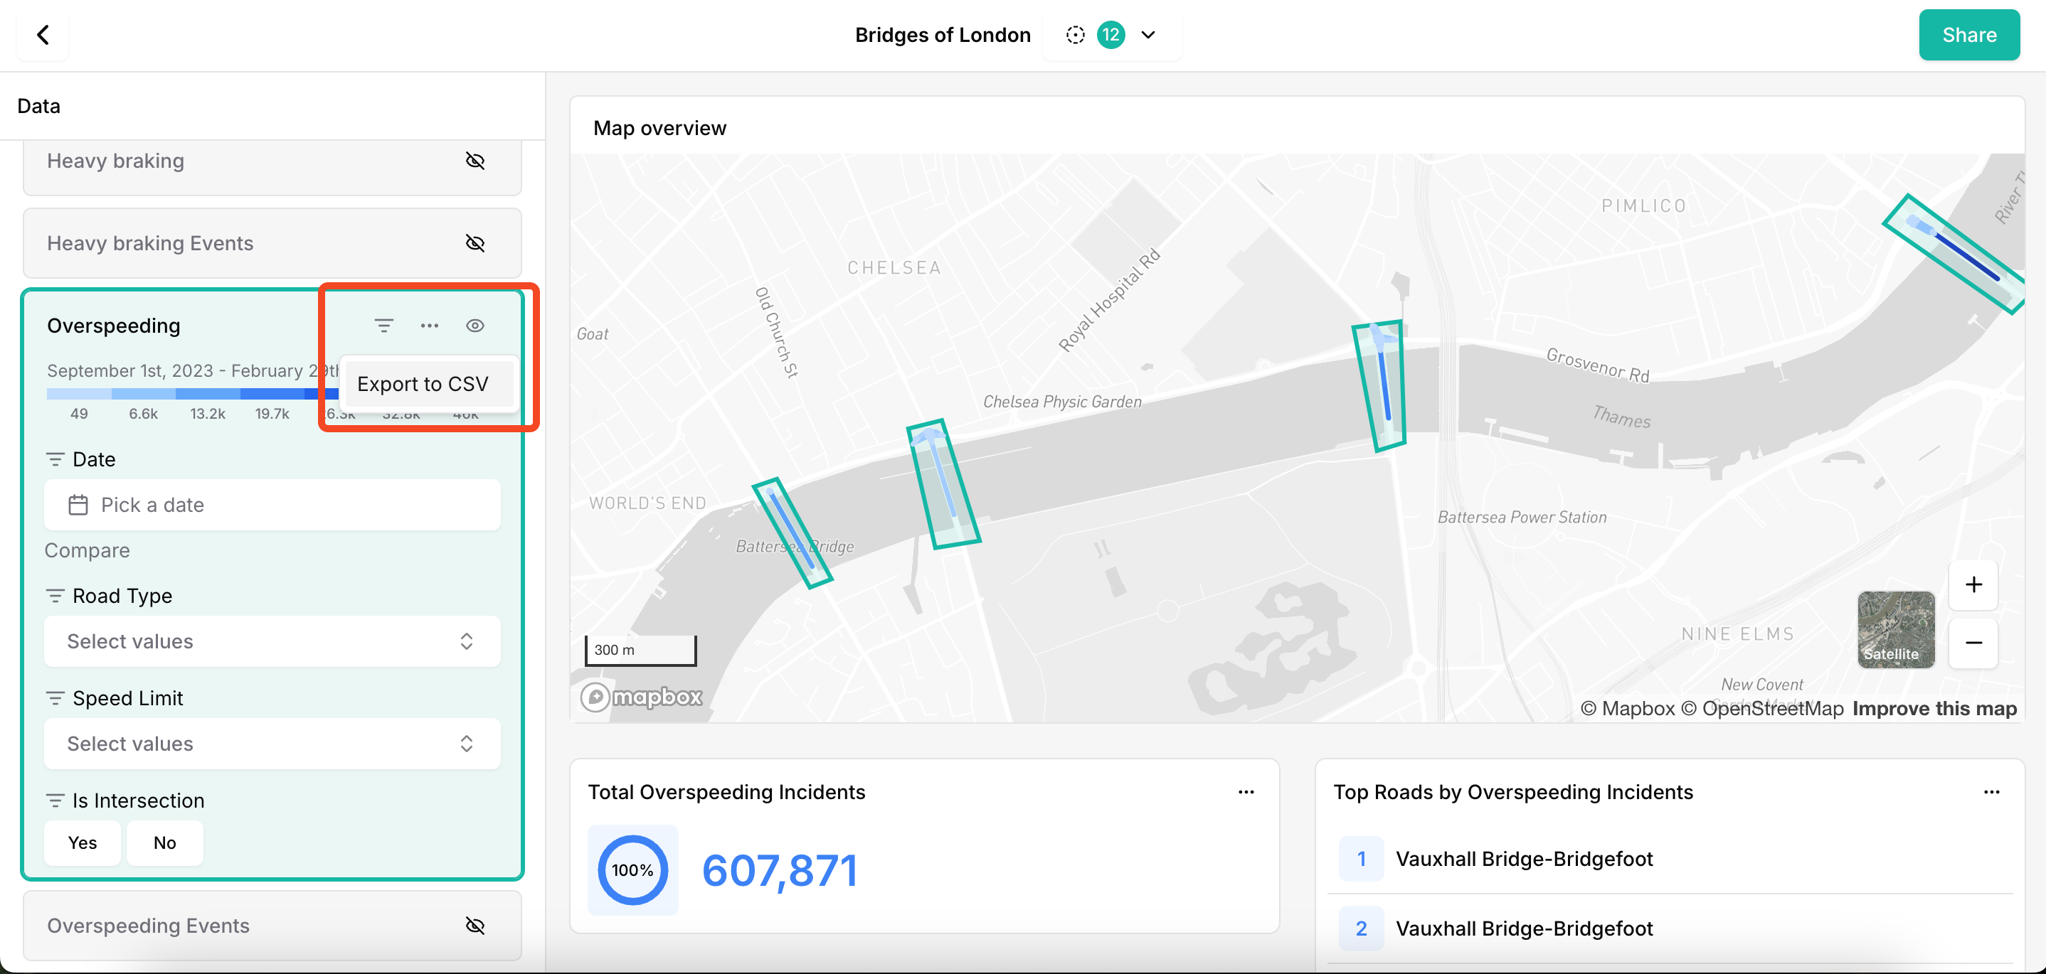Click the Road Type filter icon

click(x=55, y=596)
